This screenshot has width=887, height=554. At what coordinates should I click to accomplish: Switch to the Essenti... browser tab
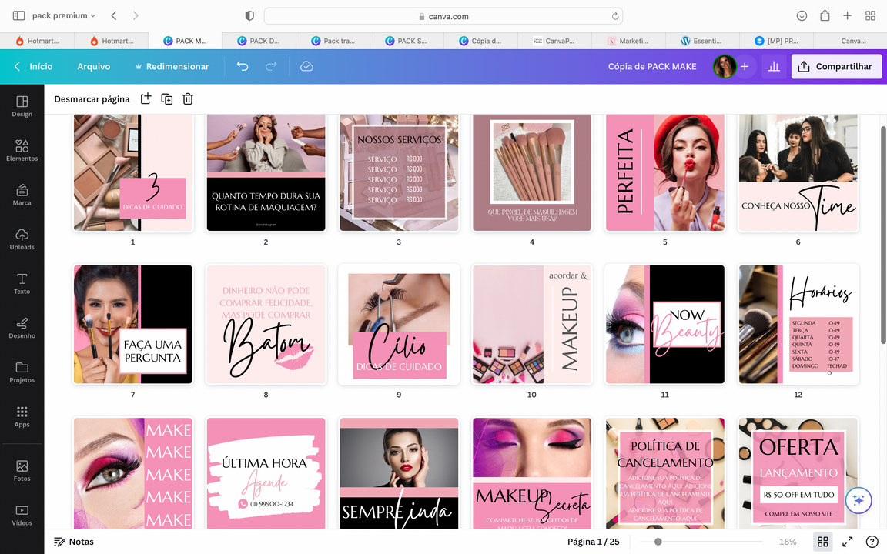point(701,41)
